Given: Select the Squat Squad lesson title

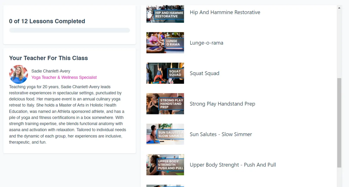Looking at the screenshot, I should click(x=204, y=73).
